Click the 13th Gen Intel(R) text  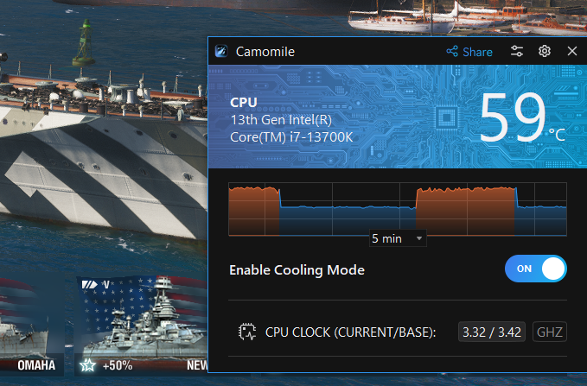[281, 120]
